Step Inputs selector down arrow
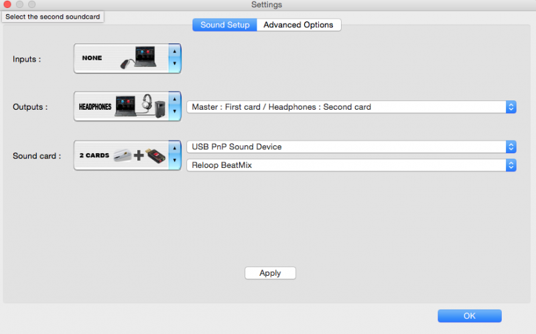 coord(175,64)
